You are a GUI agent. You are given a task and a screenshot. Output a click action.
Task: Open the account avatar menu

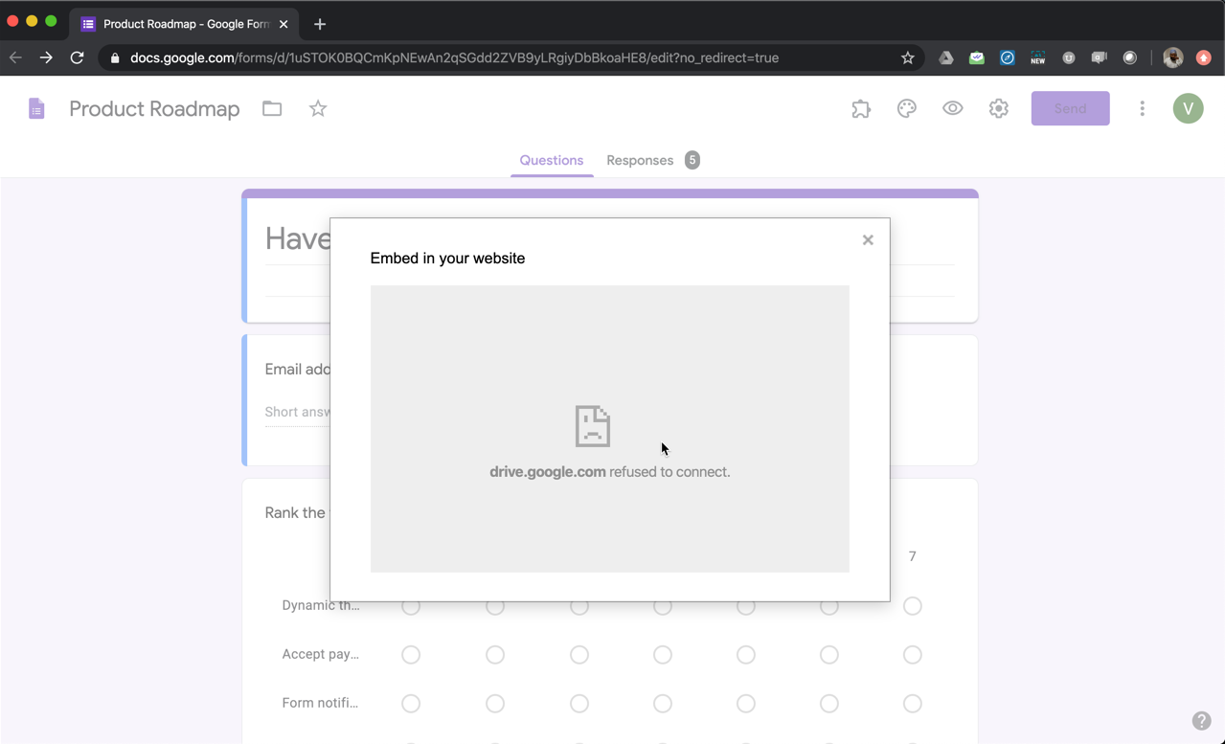[1188, 109]
